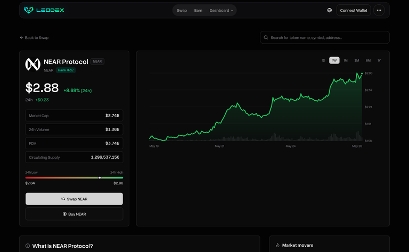Click the Market movers heading
The height and width of the screenshot is (252, 409).
298,245
